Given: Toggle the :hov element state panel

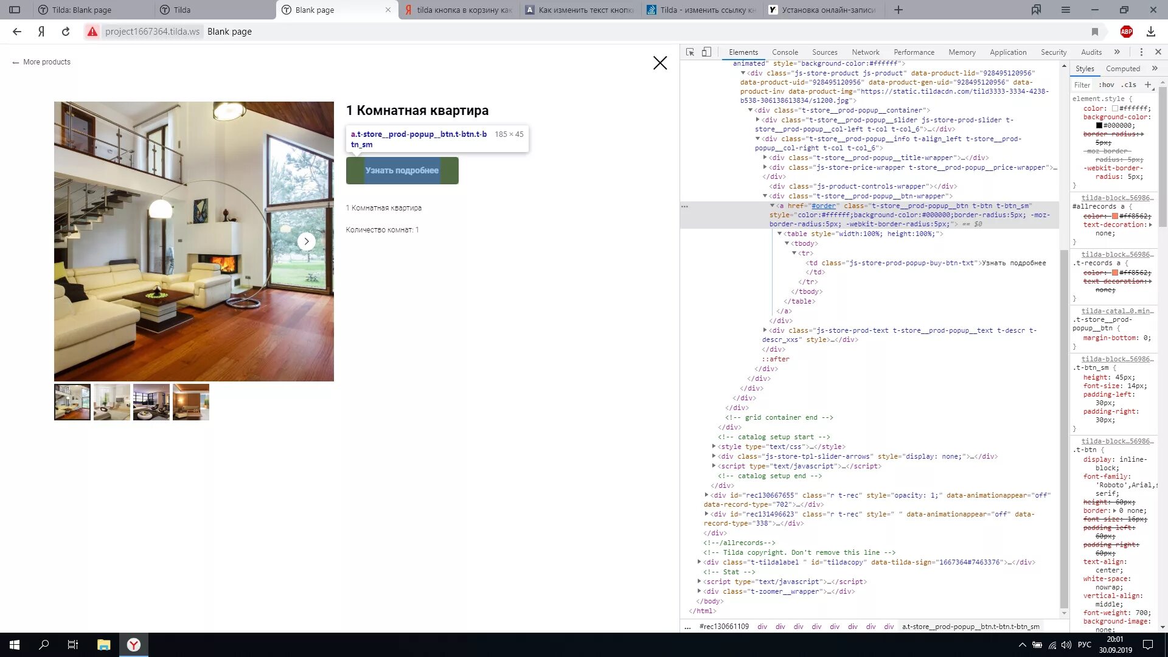Looking at the screenshot, I should 1107,85.
